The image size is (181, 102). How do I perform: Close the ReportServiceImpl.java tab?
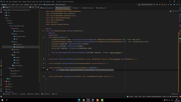click(x=70, y=8)
